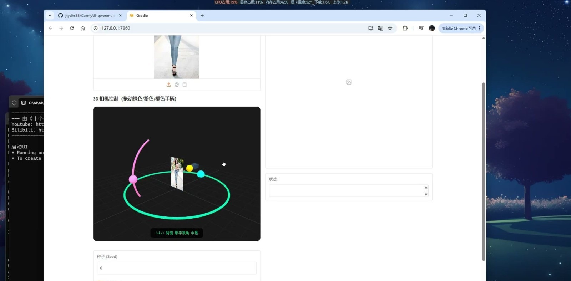This screenshot has width=571, height=281.
Task: Click the paste-from-clipboard icon below the photo
Action: click(x=185, y=85)
